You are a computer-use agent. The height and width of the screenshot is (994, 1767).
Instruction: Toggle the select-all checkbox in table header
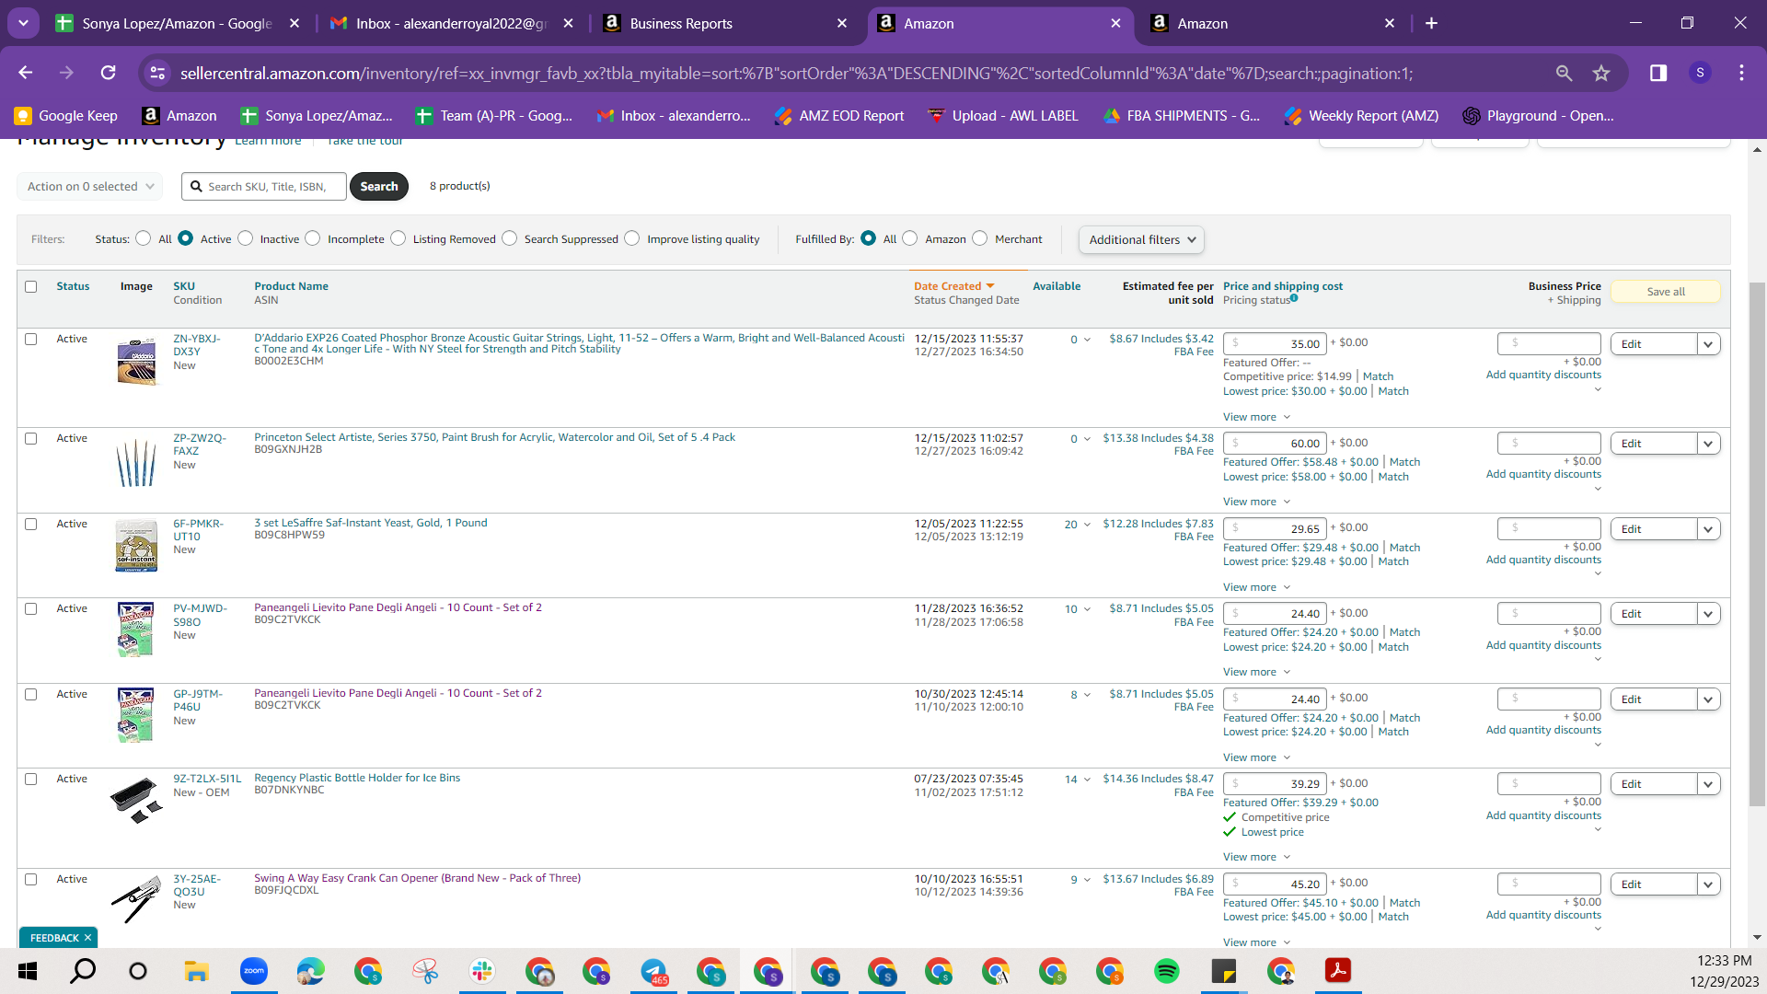(x=31, y=286)
